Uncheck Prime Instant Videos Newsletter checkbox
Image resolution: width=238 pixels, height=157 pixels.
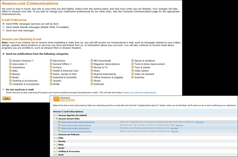(59, 131)
